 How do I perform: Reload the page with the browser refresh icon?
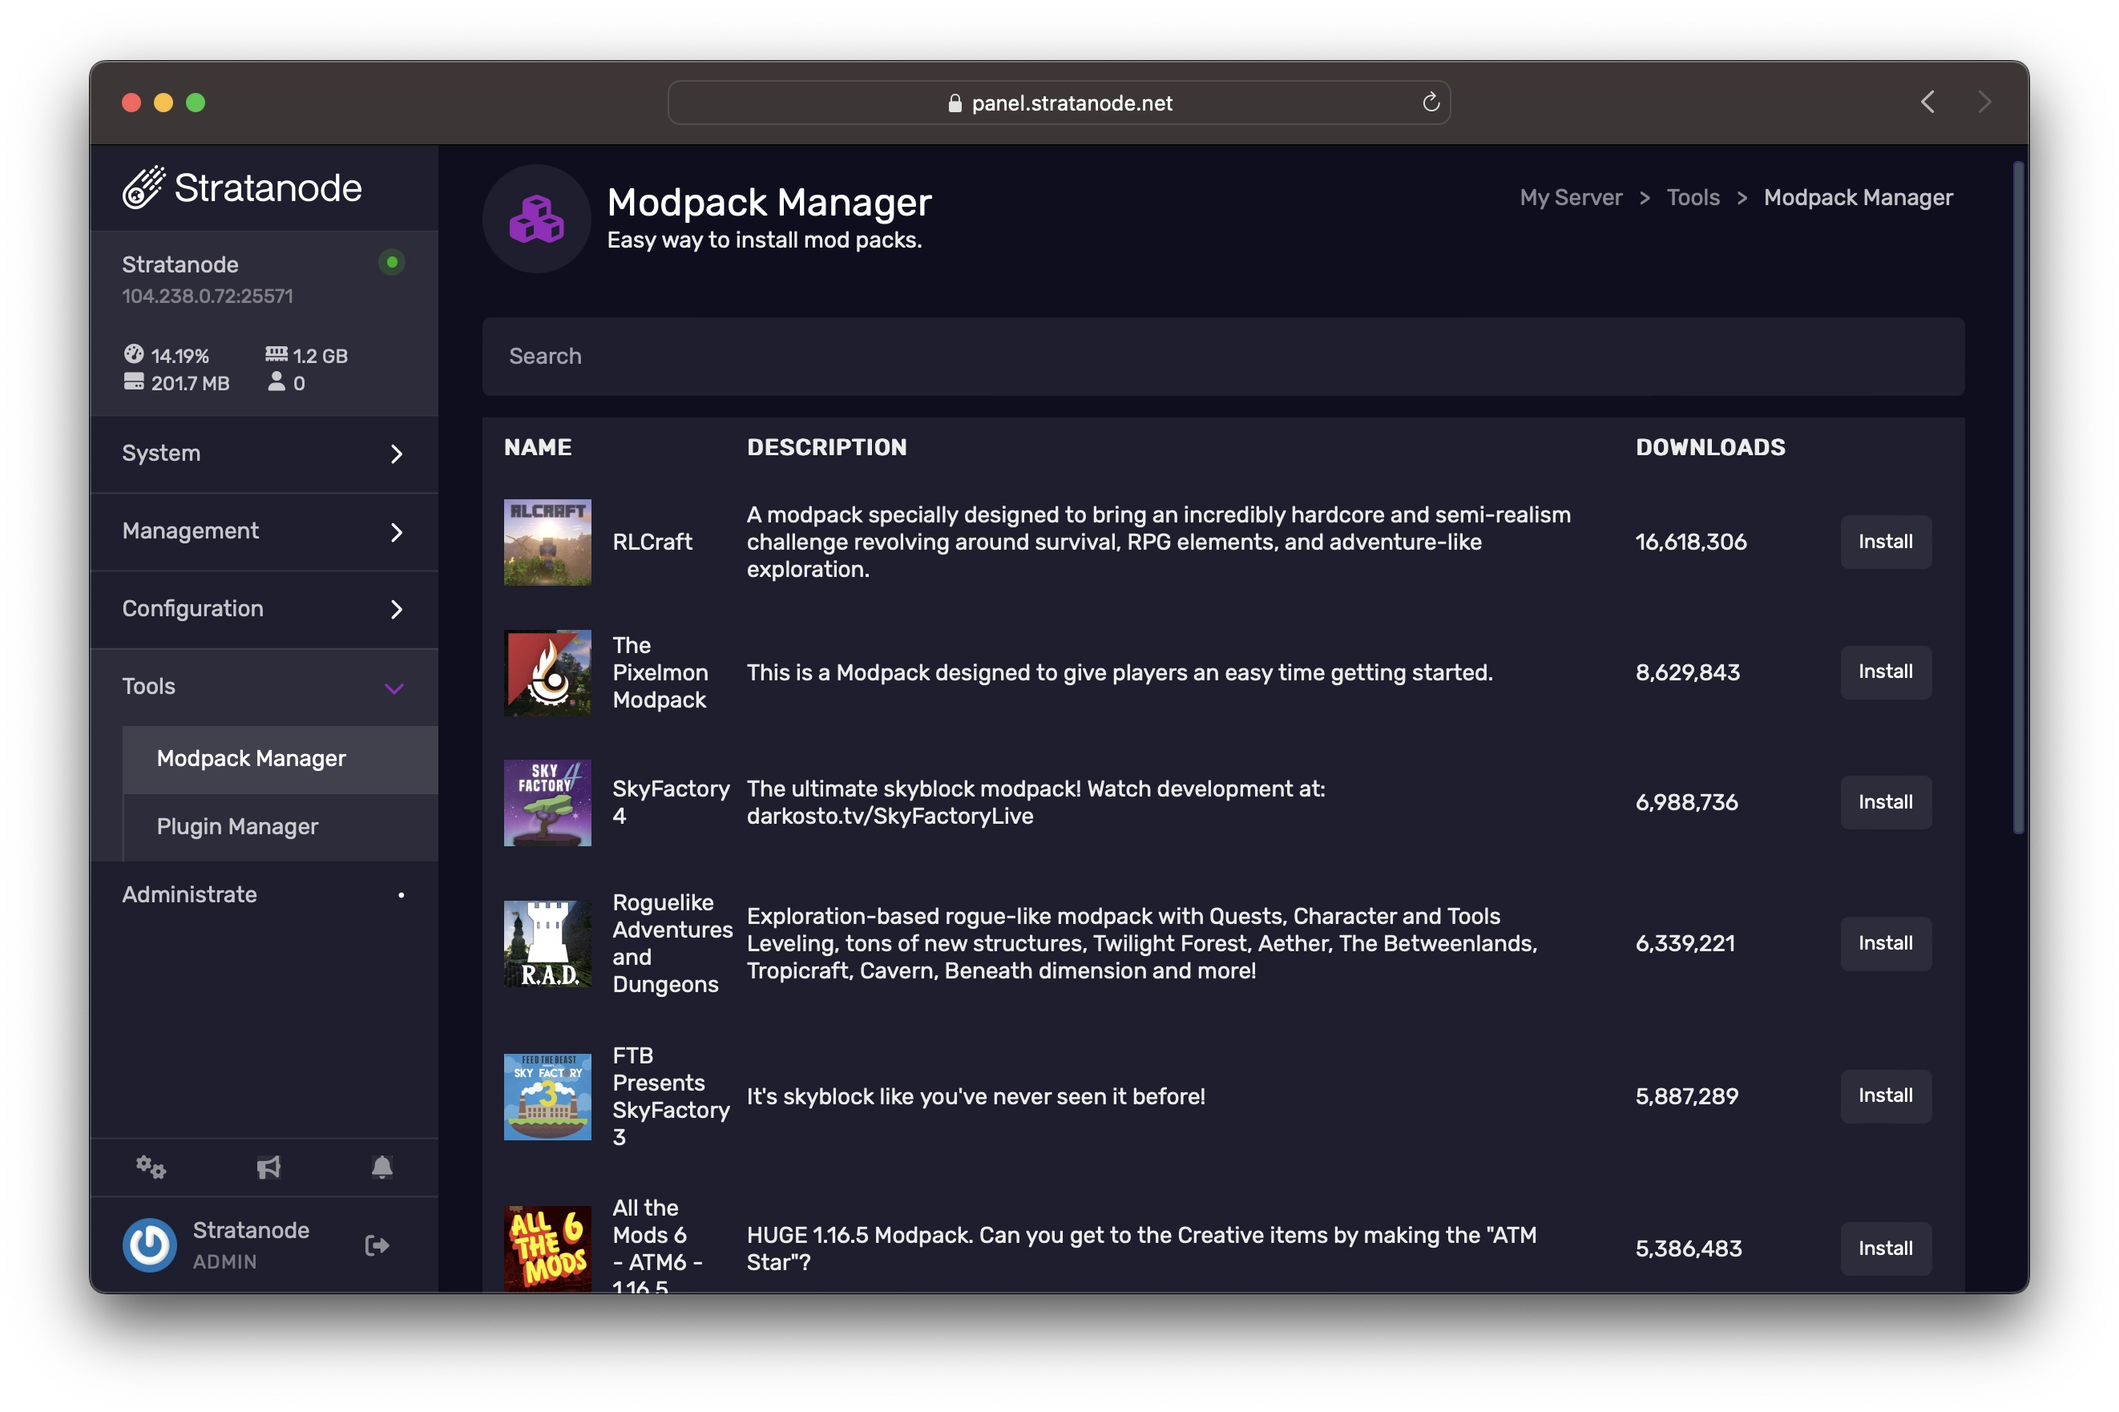pos(1432,102)
